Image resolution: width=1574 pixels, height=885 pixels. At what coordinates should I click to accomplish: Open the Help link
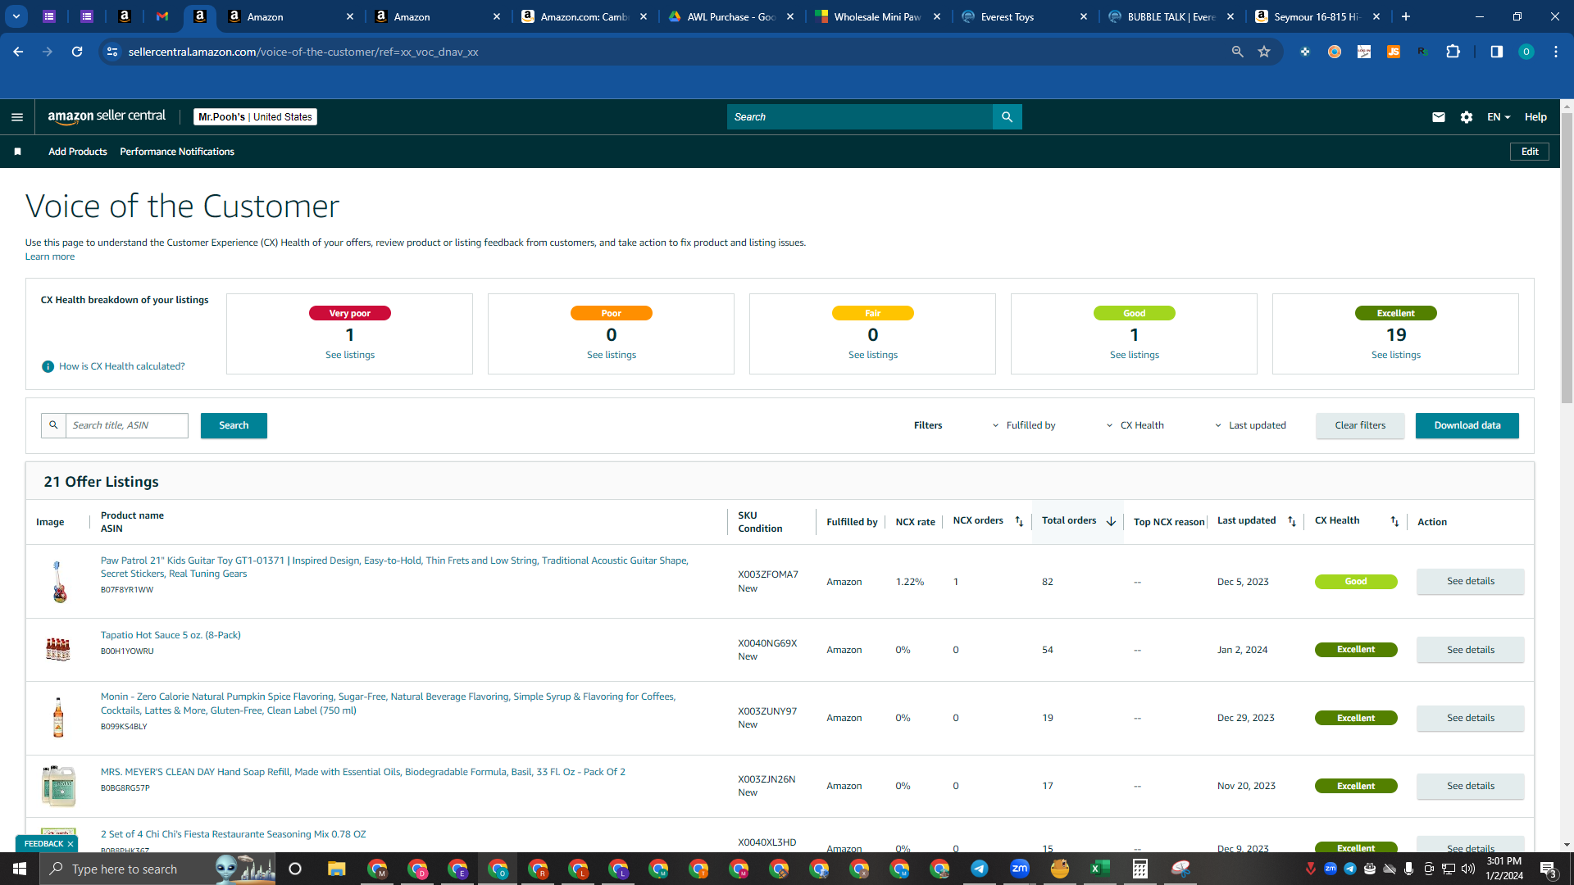tap(1535, 117)
